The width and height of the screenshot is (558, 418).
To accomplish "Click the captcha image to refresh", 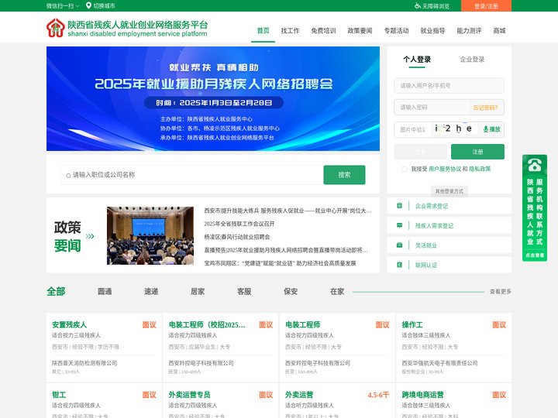I will (454, 128).
